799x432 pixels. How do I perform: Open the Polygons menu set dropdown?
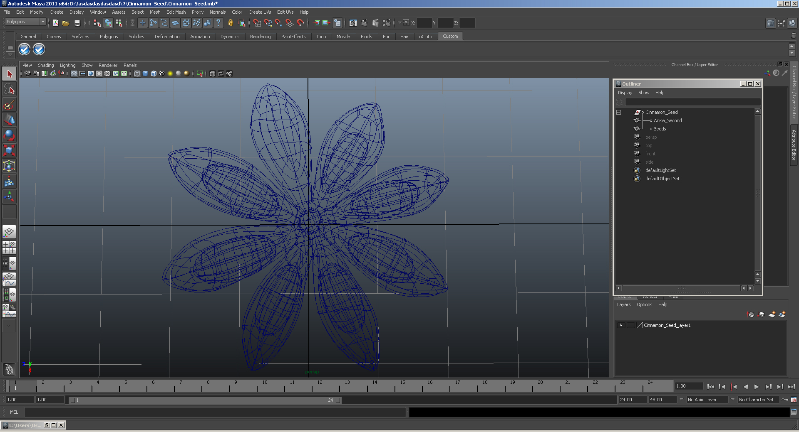[26, 22]
